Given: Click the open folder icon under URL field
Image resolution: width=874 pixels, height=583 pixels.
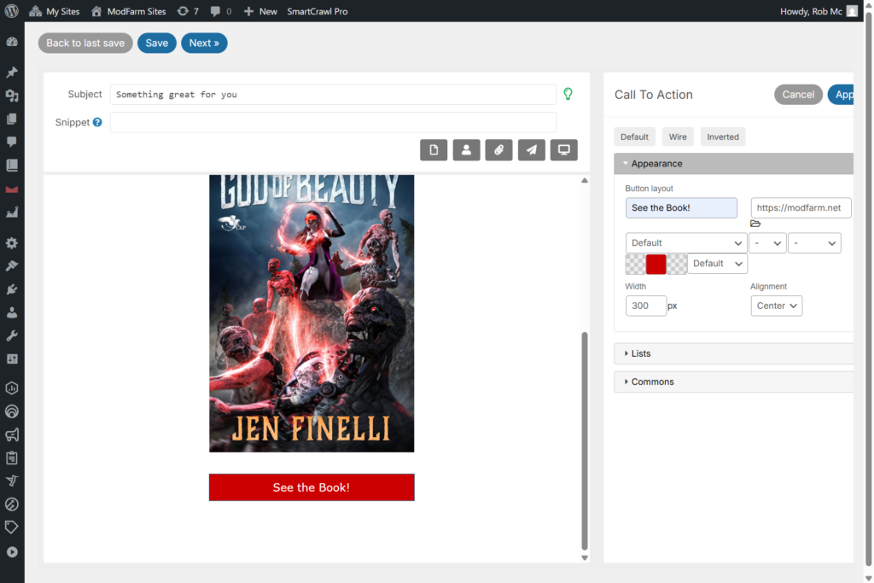Looking at the screenshot, I should pyautogui.click(x=755, y=224).
